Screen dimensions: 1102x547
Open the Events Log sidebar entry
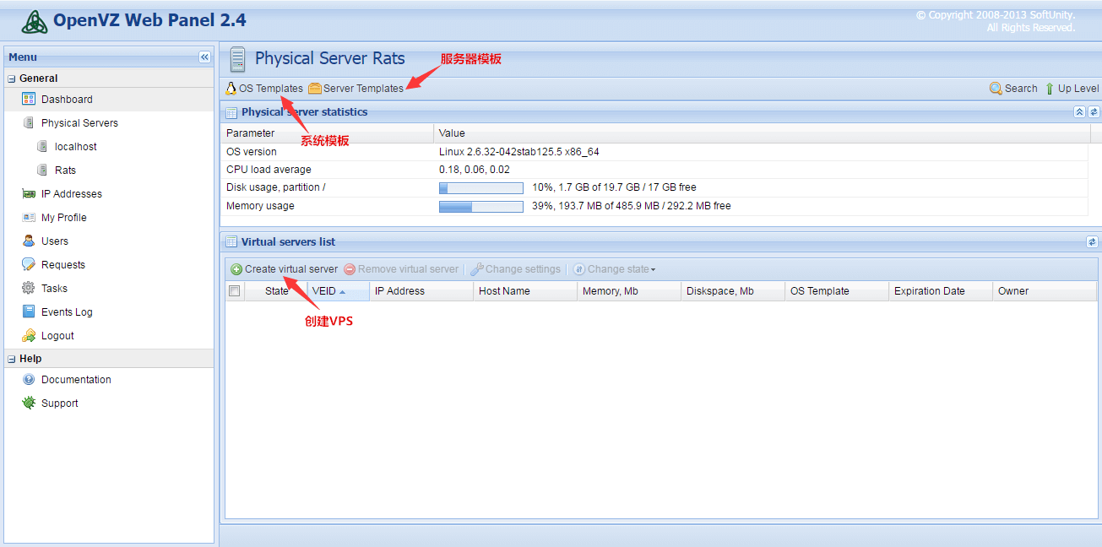coord(67,312)
